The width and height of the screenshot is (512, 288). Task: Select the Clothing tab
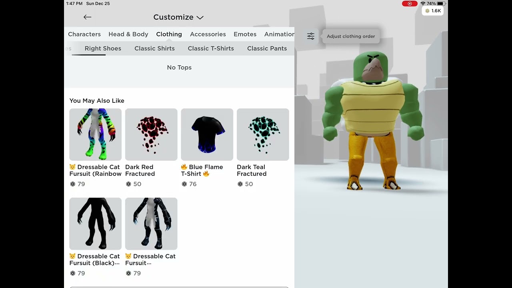(x=169, y=34)
